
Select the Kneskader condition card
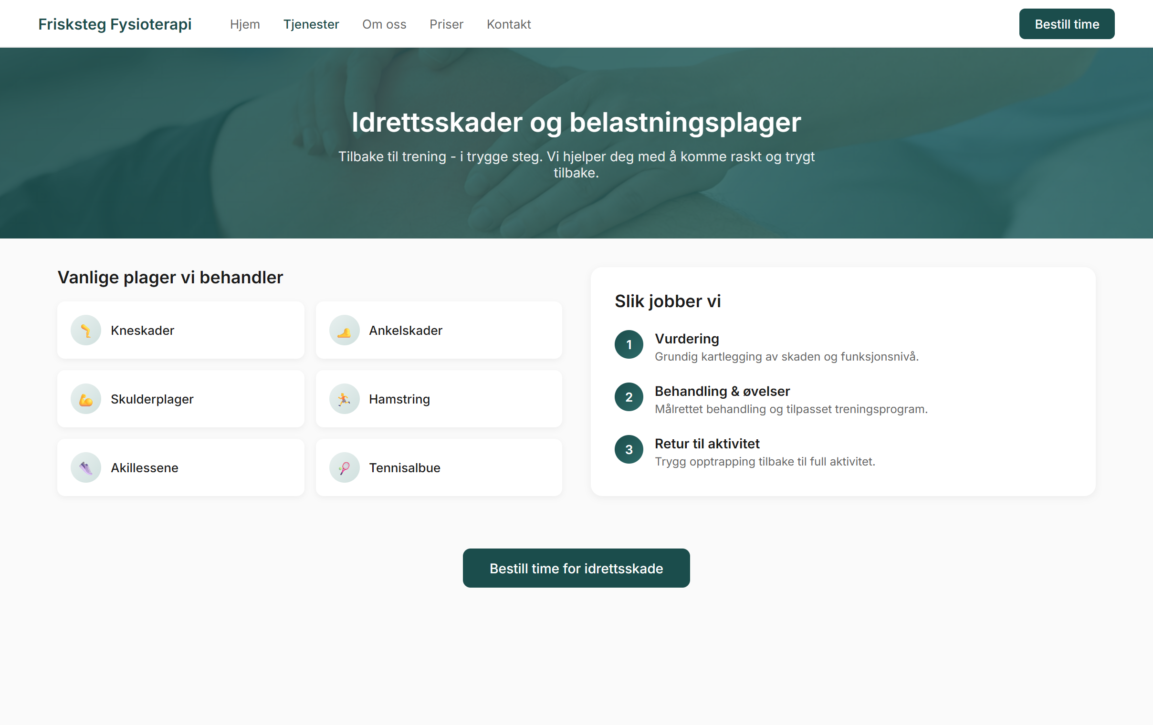(180, 330)
